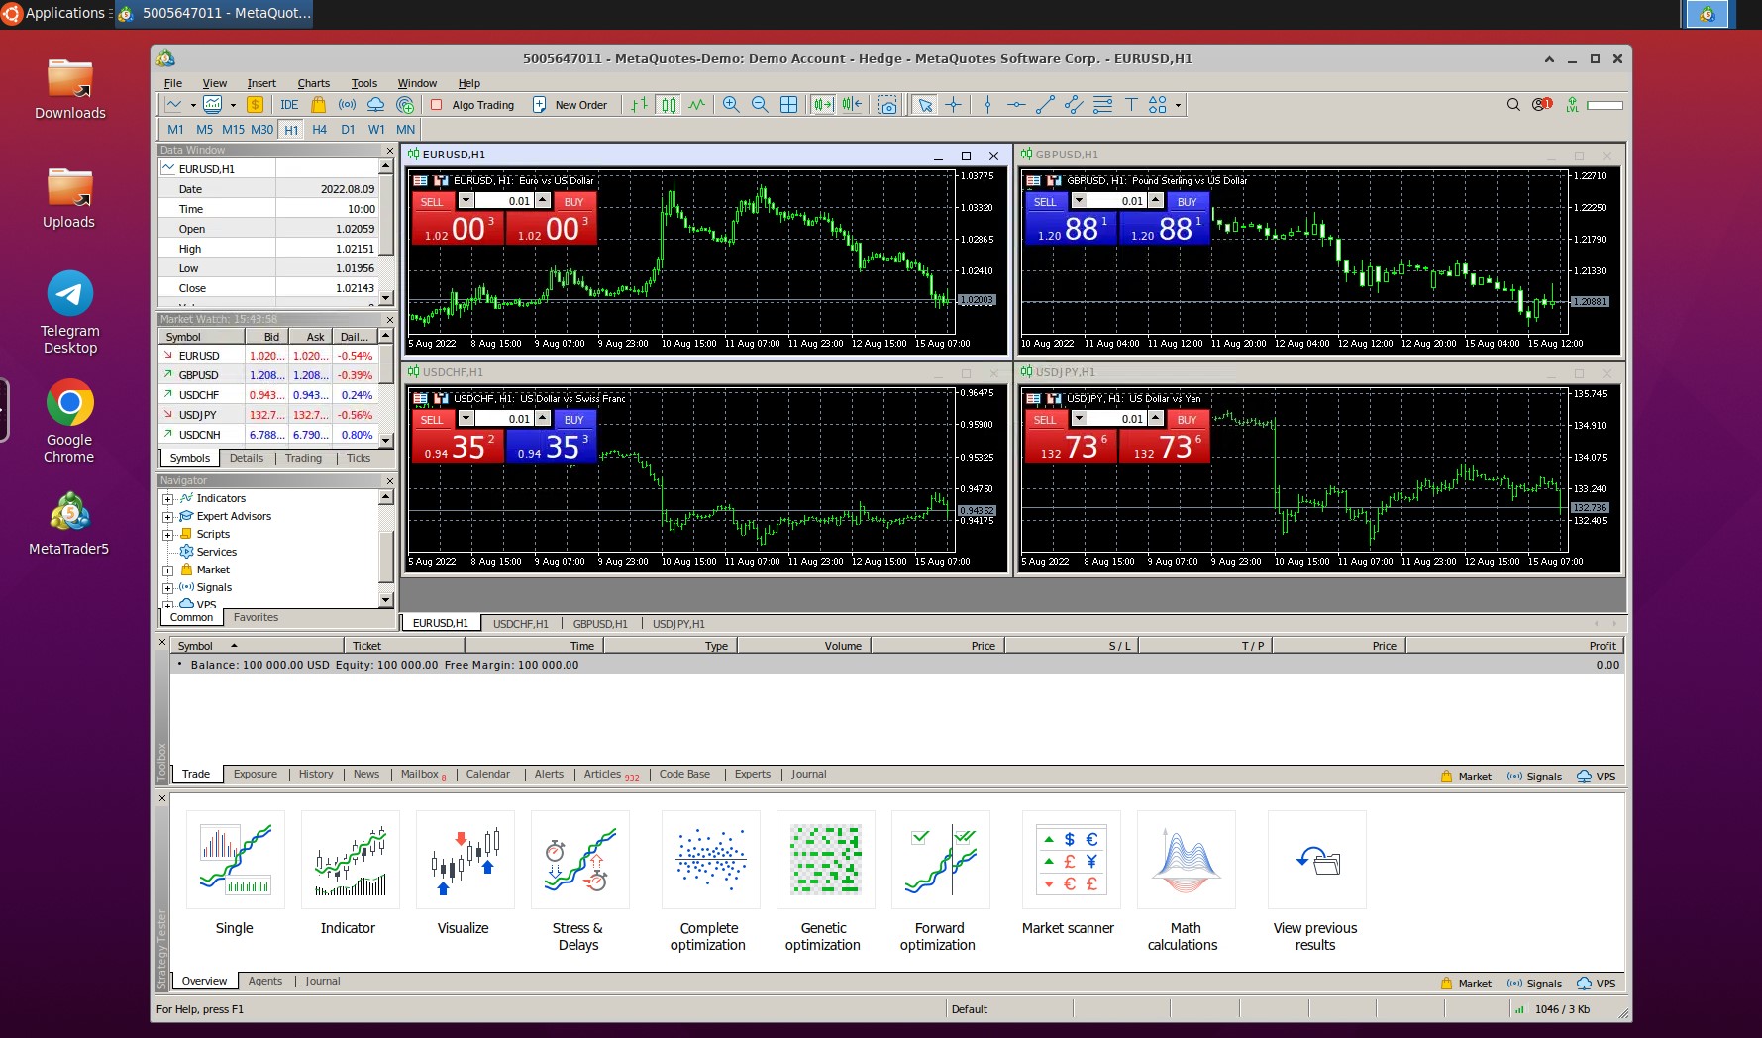Expand Indicators in the Navigator tree
The width and height of the screenshot is (1762, 1038).
point(167,499)
